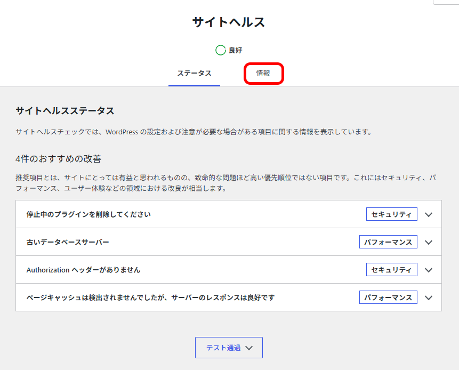Click the 良好 status label
The width and height of the screenshot is (459, 370).
[235, 50]
